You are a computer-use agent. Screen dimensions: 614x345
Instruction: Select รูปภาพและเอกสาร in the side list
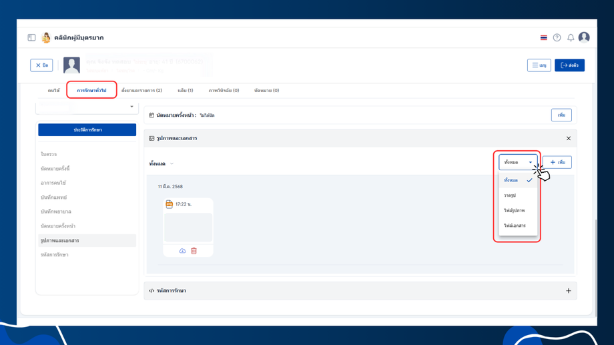(87, 240)
